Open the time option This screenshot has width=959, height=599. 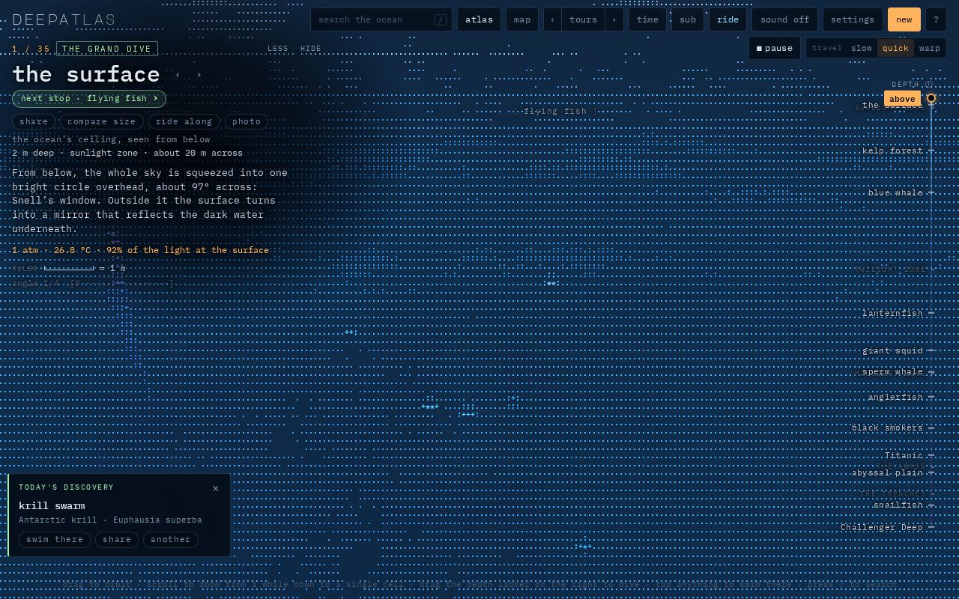coord(647,19)
